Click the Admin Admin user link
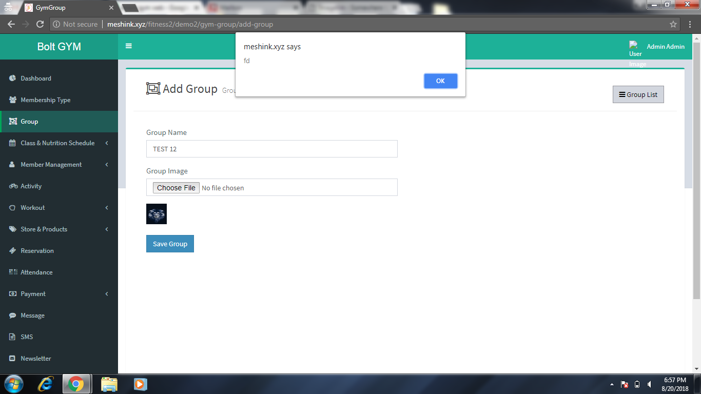The width and height of the screenshot is (701, 394). pyautogui.click(x=666, y=47)
